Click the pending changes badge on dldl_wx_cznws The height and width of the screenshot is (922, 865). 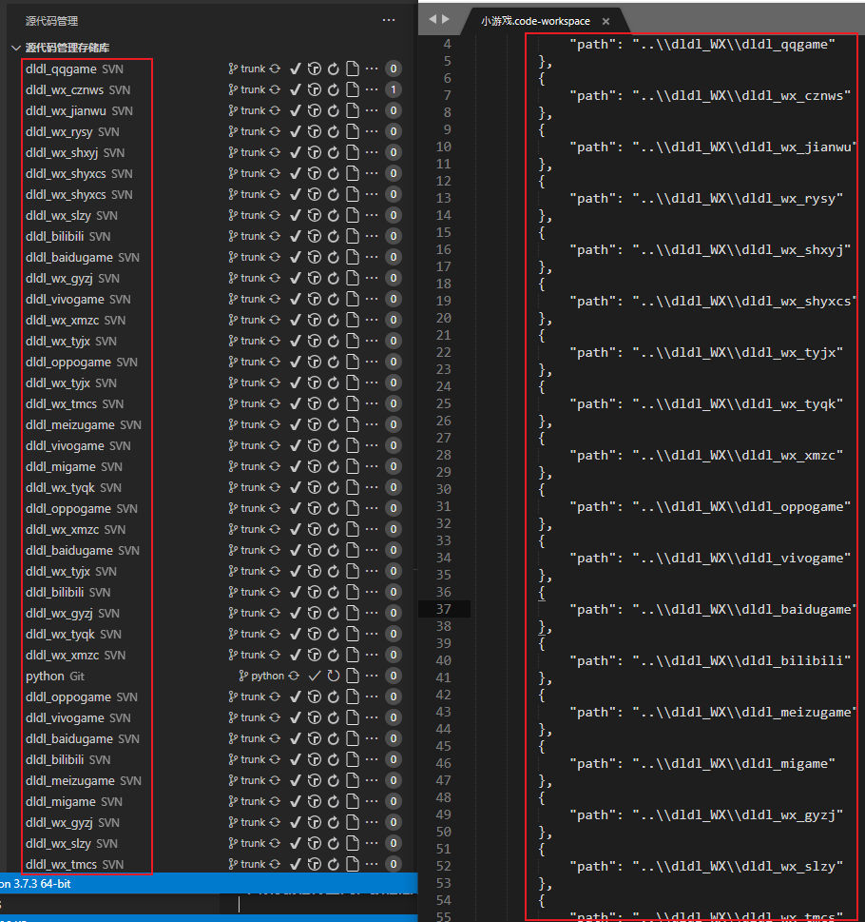tap(394, 88)
